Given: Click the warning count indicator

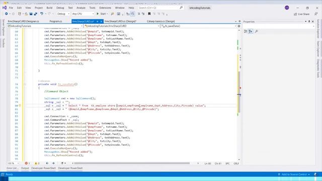Looking at the screenshot, I should tap(37, 163).
